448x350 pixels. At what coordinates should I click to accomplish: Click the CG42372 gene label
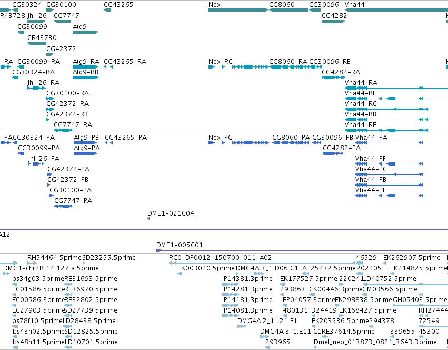[x=61, y=49]
